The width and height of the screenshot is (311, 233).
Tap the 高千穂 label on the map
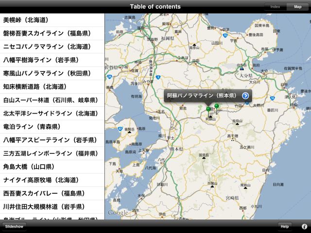click(232, 136)
